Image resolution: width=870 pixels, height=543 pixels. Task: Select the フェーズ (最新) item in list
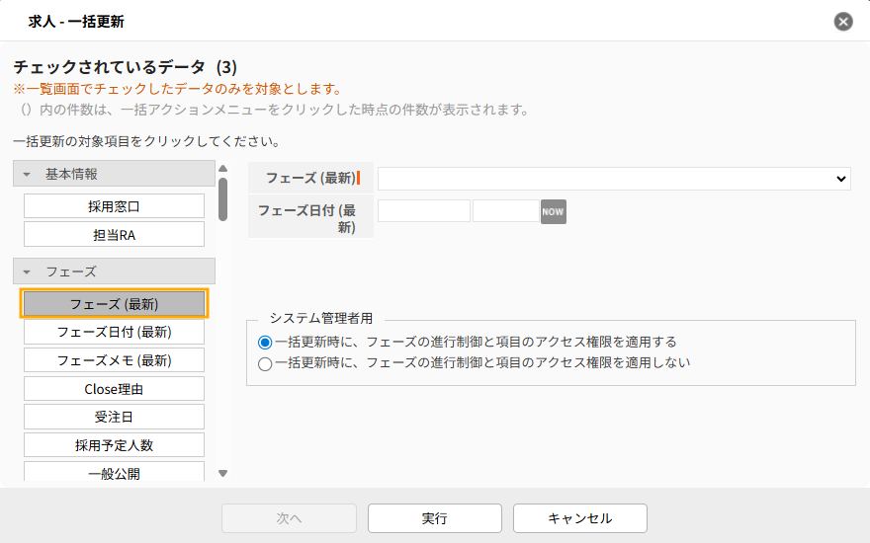(114, 303)
